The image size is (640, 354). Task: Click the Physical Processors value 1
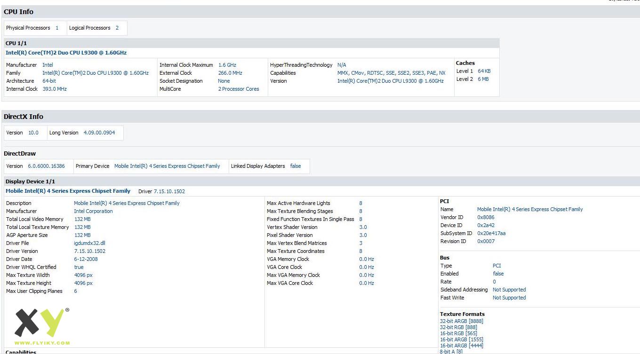[57, 28]
